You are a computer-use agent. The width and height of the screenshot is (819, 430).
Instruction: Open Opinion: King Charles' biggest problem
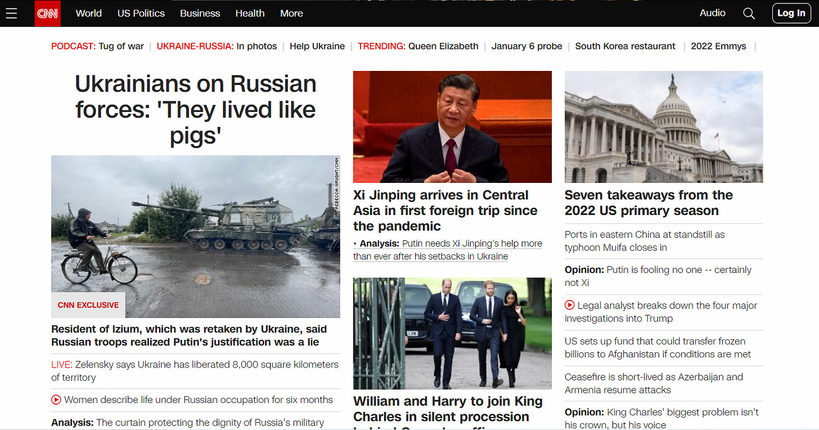[661, 418]
